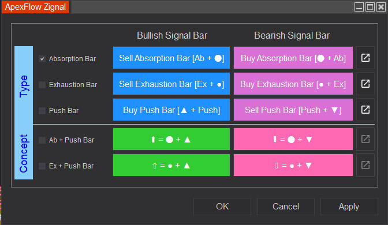The width and height of the screenshot is (388, 225).
Task: Click the Bullish Signal Bar column header
Action: click(x=172, y=35)
